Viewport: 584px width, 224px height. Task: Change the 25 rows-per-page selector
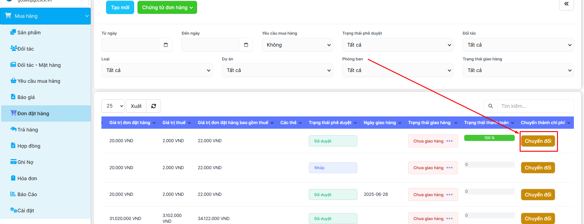[x=113, y=106]
